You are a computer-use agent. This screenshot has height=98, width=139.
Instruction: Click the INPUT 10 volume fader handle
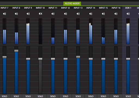(40, 59)
